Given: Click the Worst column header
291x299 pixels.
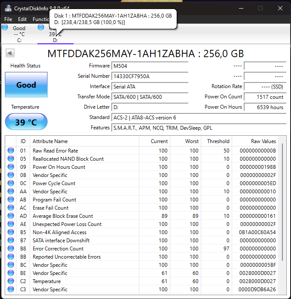Looking at the screenshot, I should (x=186, y=141).
